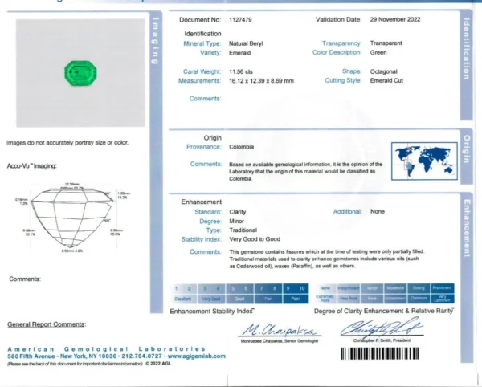The image size is (482, 387).
Task: Click the Provenance value 'Colombia'
Action: pos(241,147)
